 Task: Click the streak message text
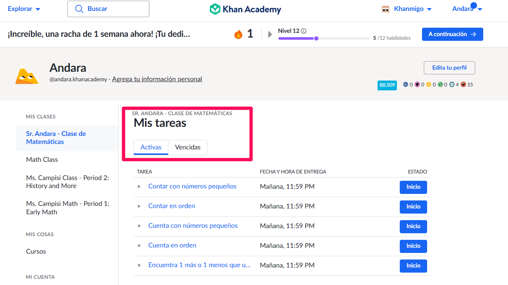coord(99,34)
